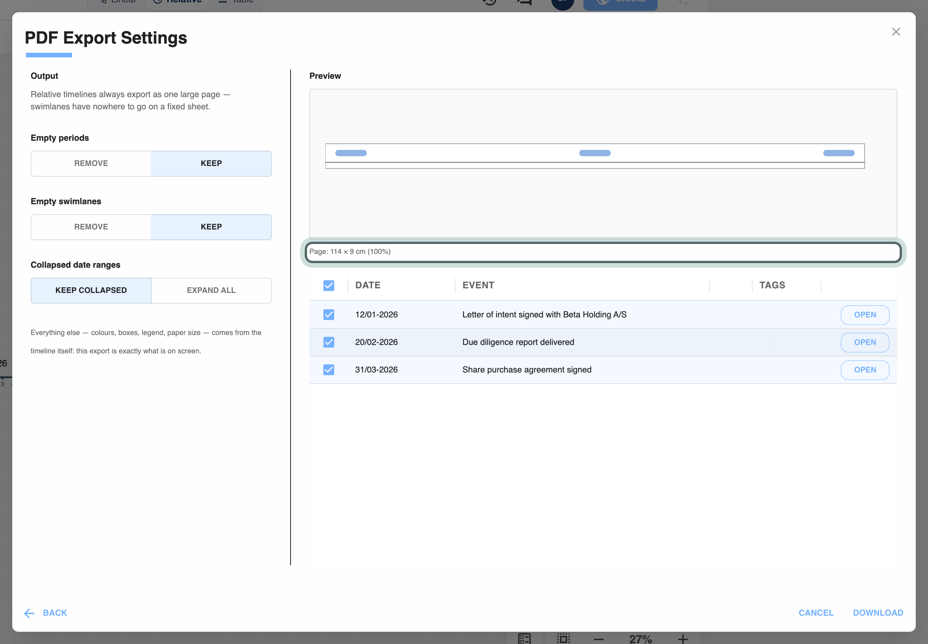Click the EVENT column header
The width and height of the screenshot is (928, 644).
coord(478,285)
